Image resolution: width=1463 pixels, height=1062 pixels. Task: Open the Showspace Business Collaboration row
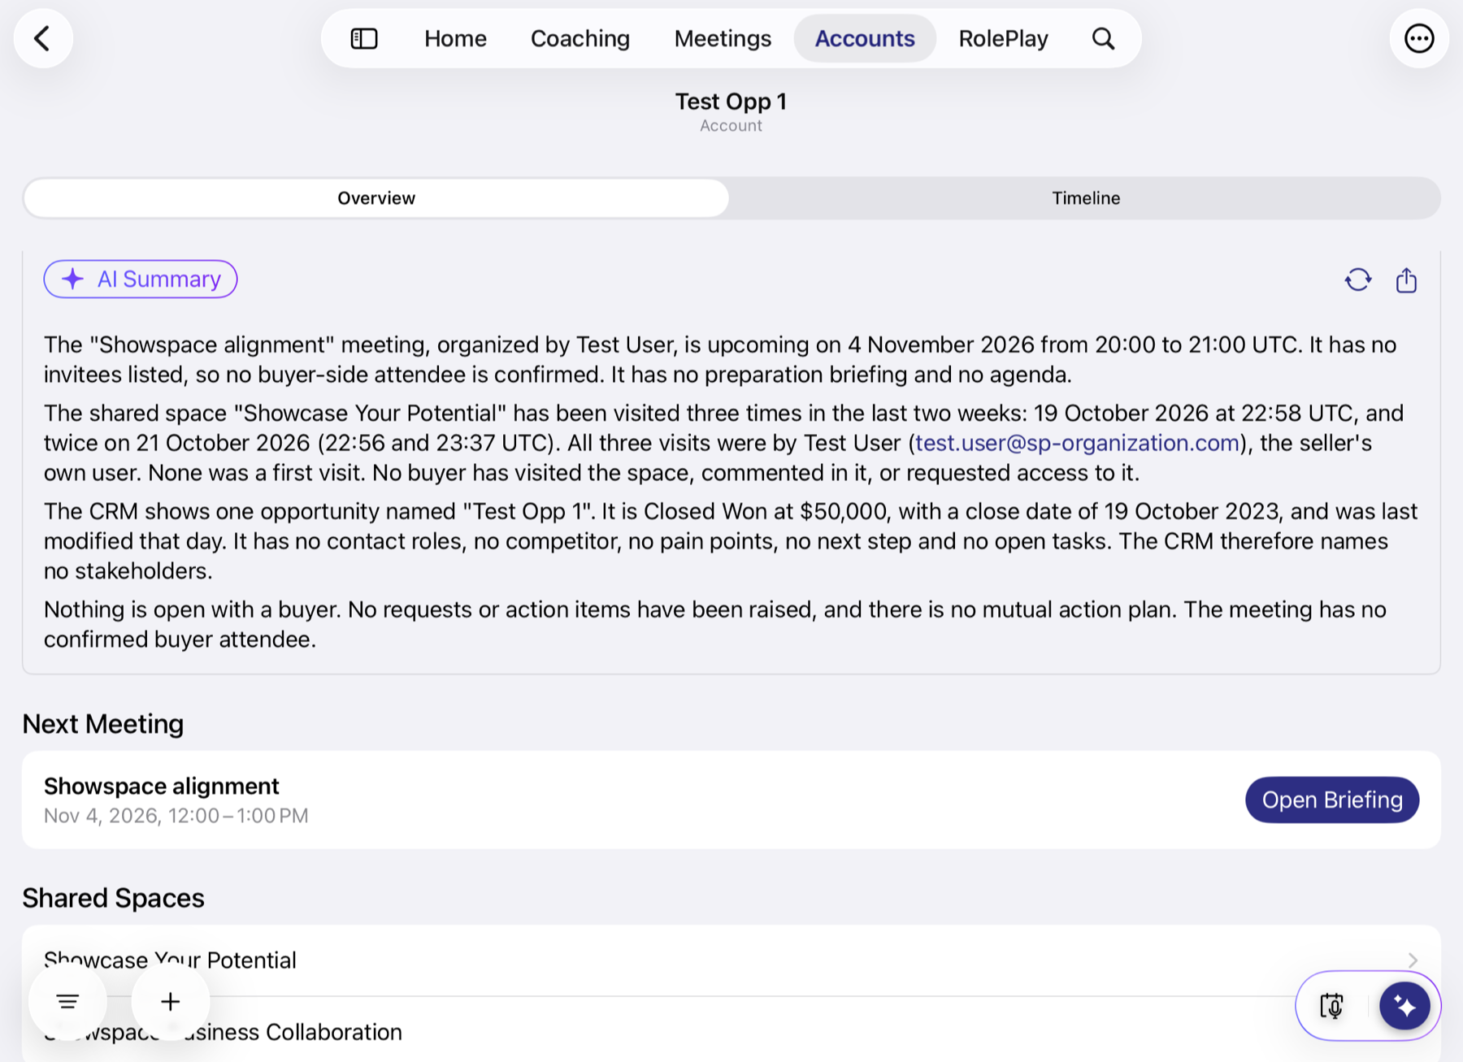[x=731, y=1030]
